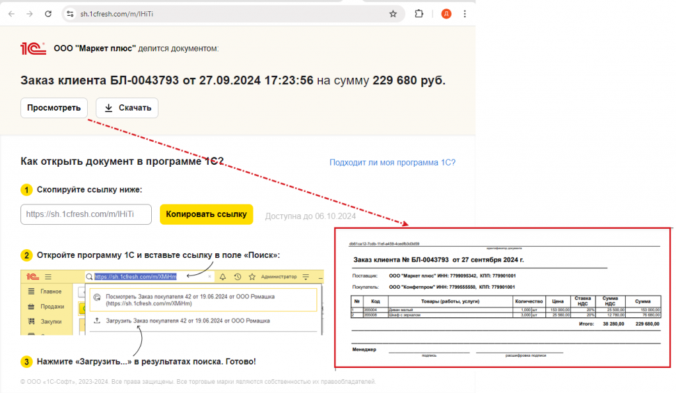The image size is (676, 393).
Task: Click the magnifier icon in illustration search
Action: point(89,277)
